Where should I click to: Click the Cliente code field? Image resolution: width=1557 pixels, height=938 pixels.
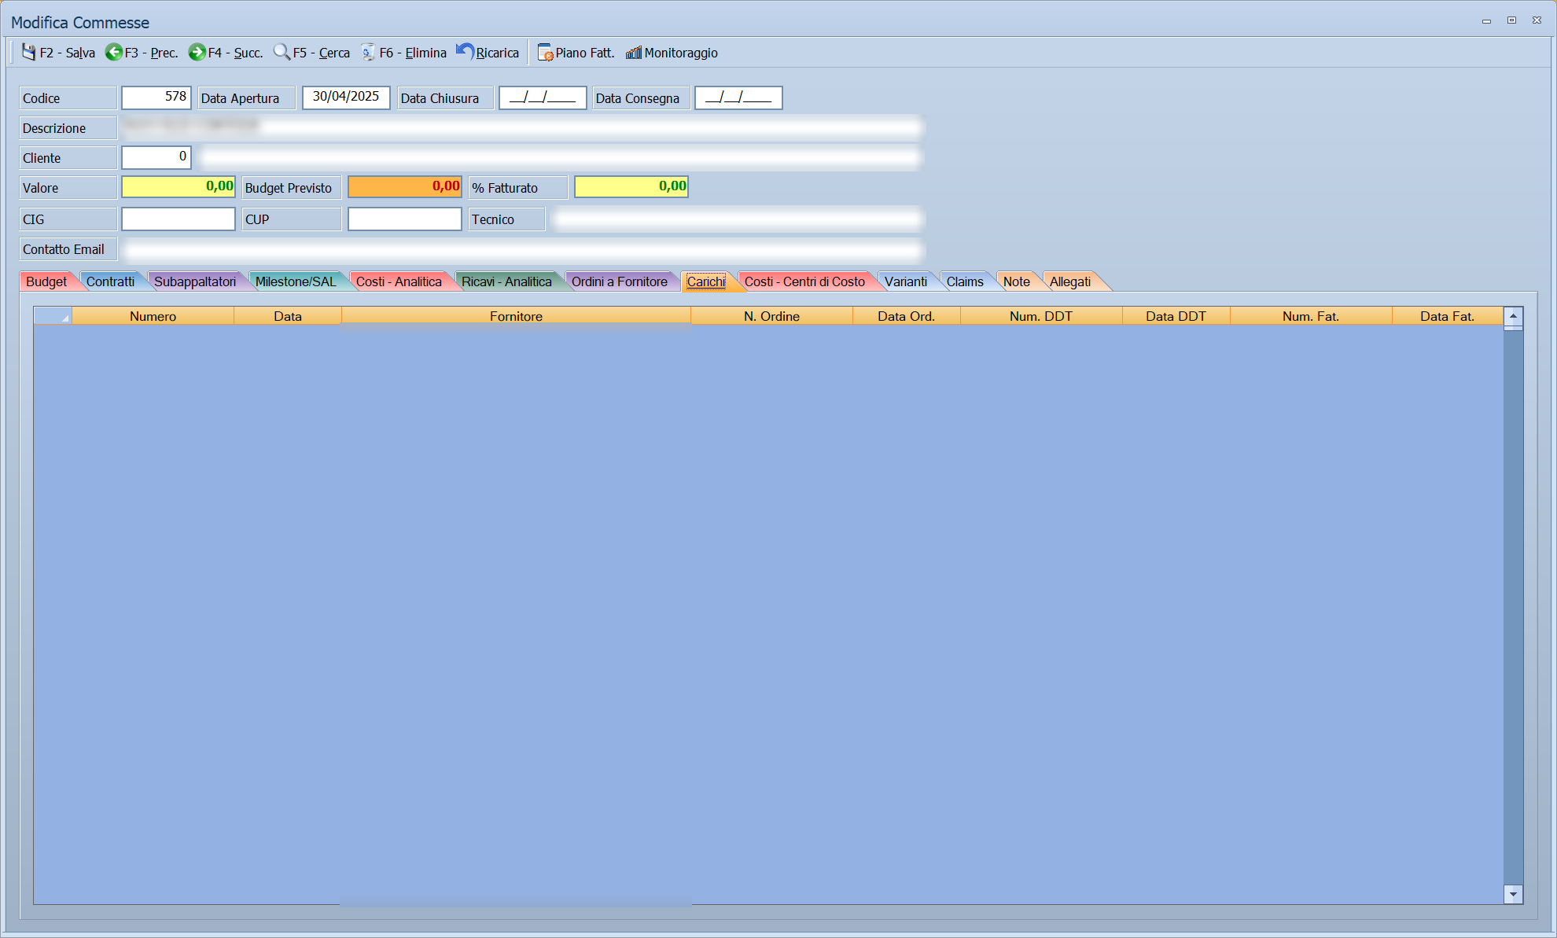156,157
